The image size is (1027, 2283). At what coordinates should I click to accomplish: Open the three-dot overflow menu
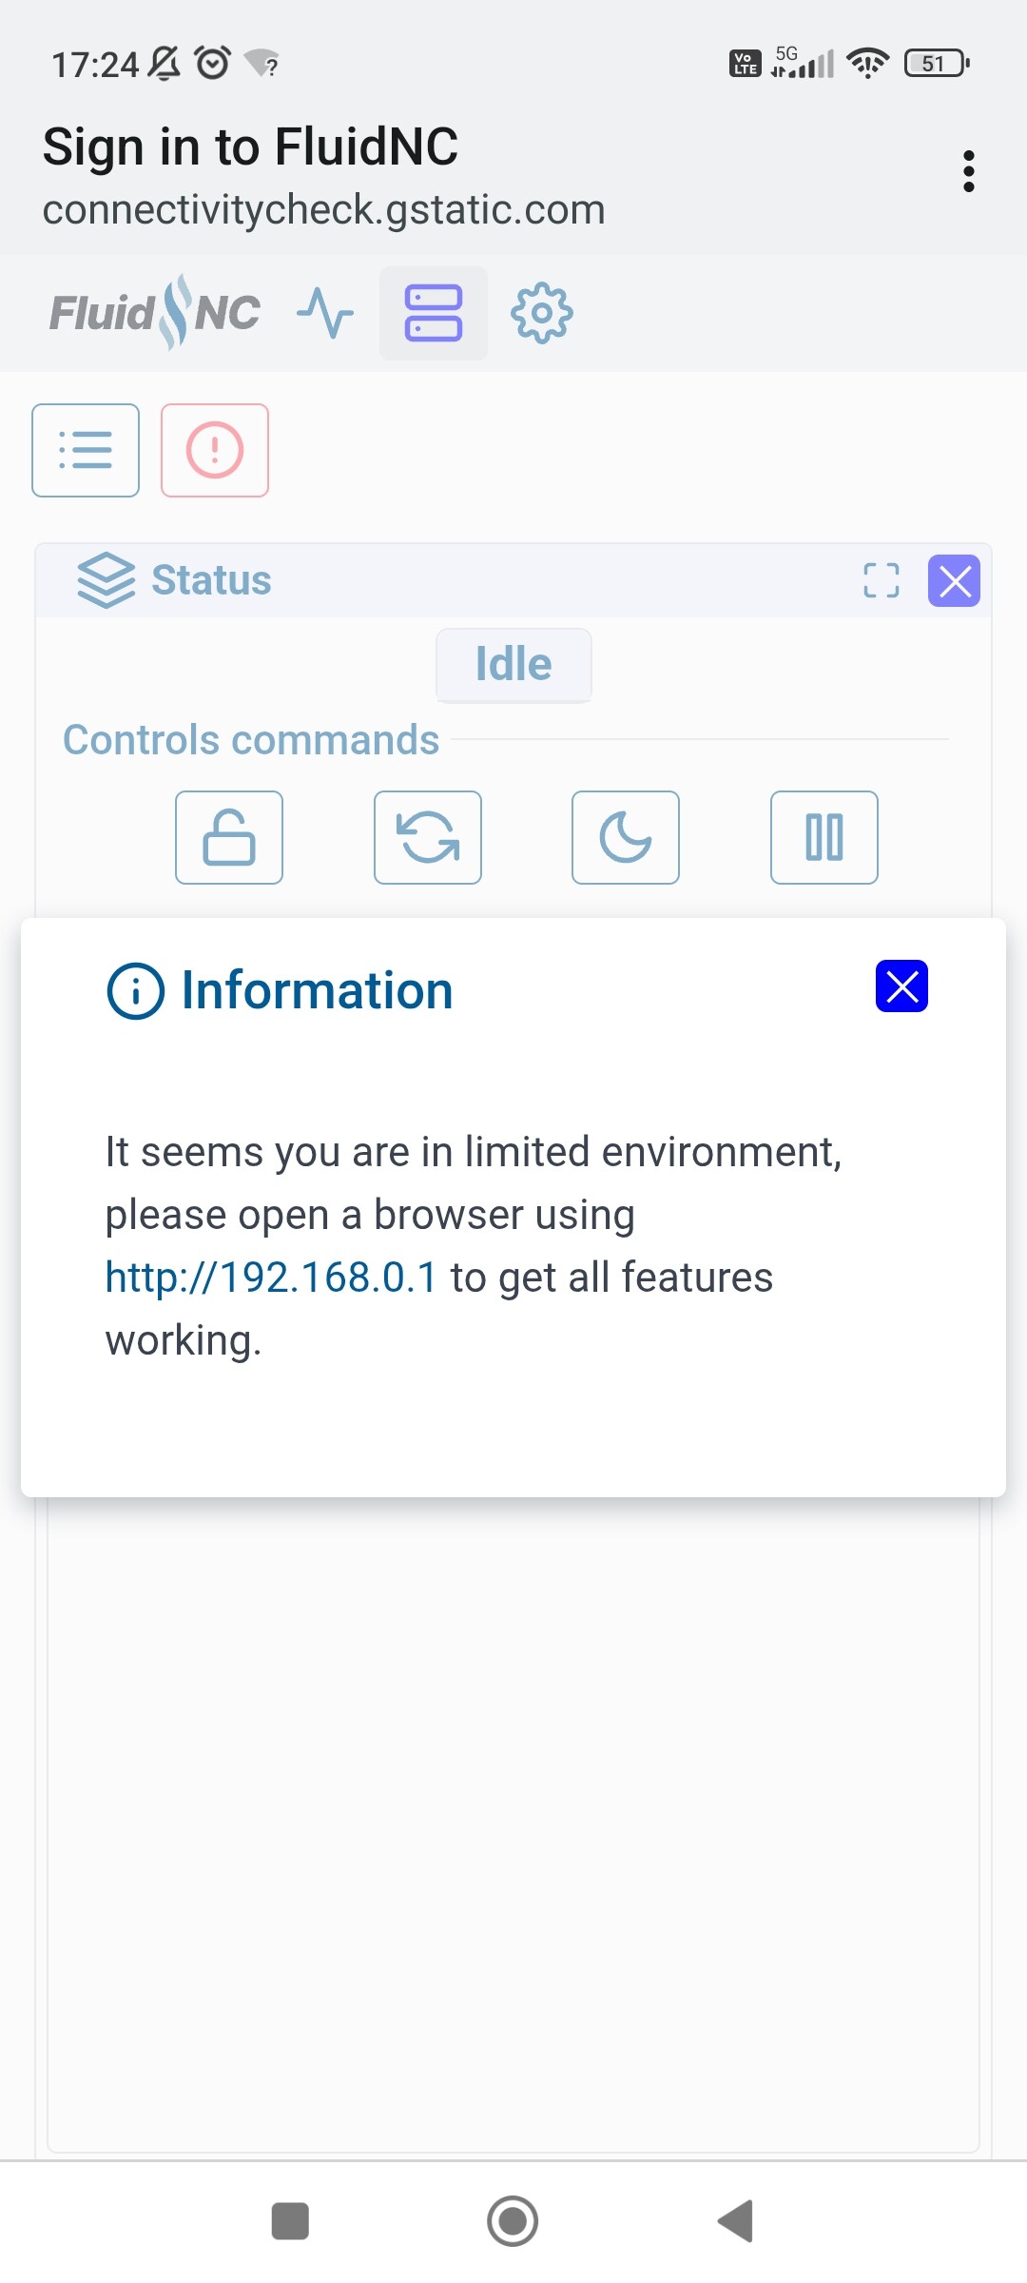tap(968, 171)
